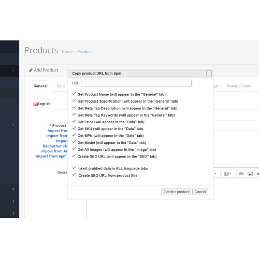Toggle Get Price checkbox
The height and width of the screenshot is (259, 259).
74,121
